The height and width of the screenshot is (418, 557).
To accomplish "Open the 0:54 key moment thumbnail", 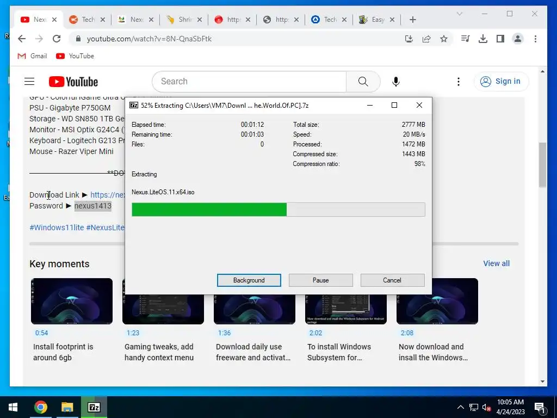I will [x=72, y=301].
